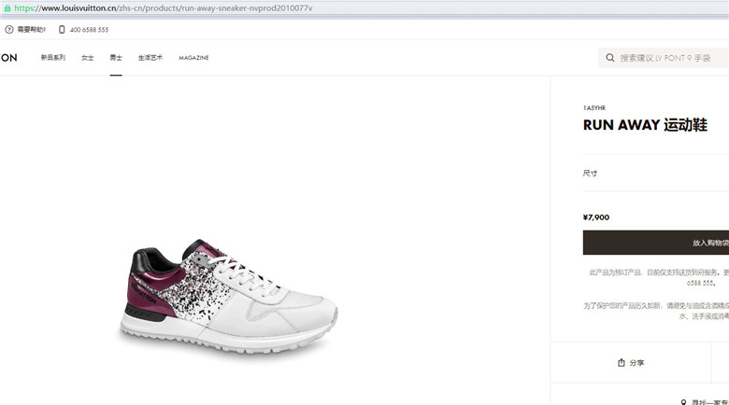Click the share icon
729x405 pixels.
(622, 363)
